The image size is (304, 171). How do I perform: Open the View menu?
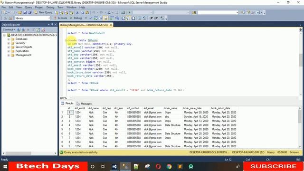tap(19, 8)
